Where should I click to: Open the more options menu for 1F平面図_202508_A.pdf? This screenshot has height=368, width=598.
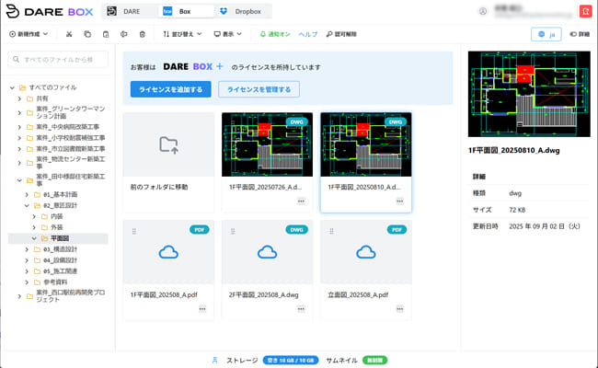(x=201, y=309)
